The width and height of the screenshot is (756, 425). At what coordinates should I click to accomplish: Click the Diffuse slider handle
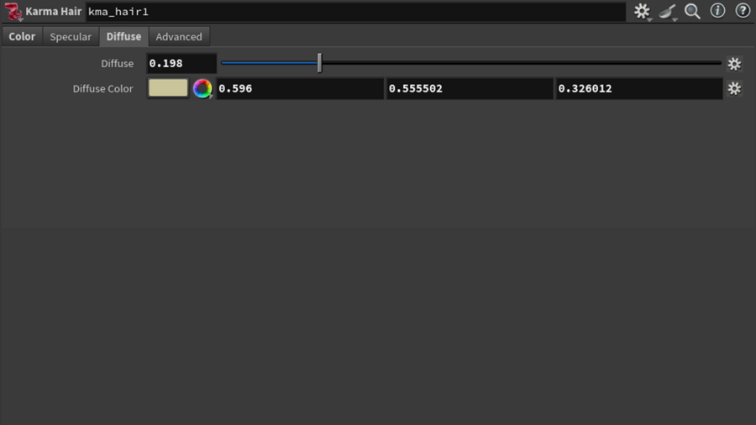[319, 63]
